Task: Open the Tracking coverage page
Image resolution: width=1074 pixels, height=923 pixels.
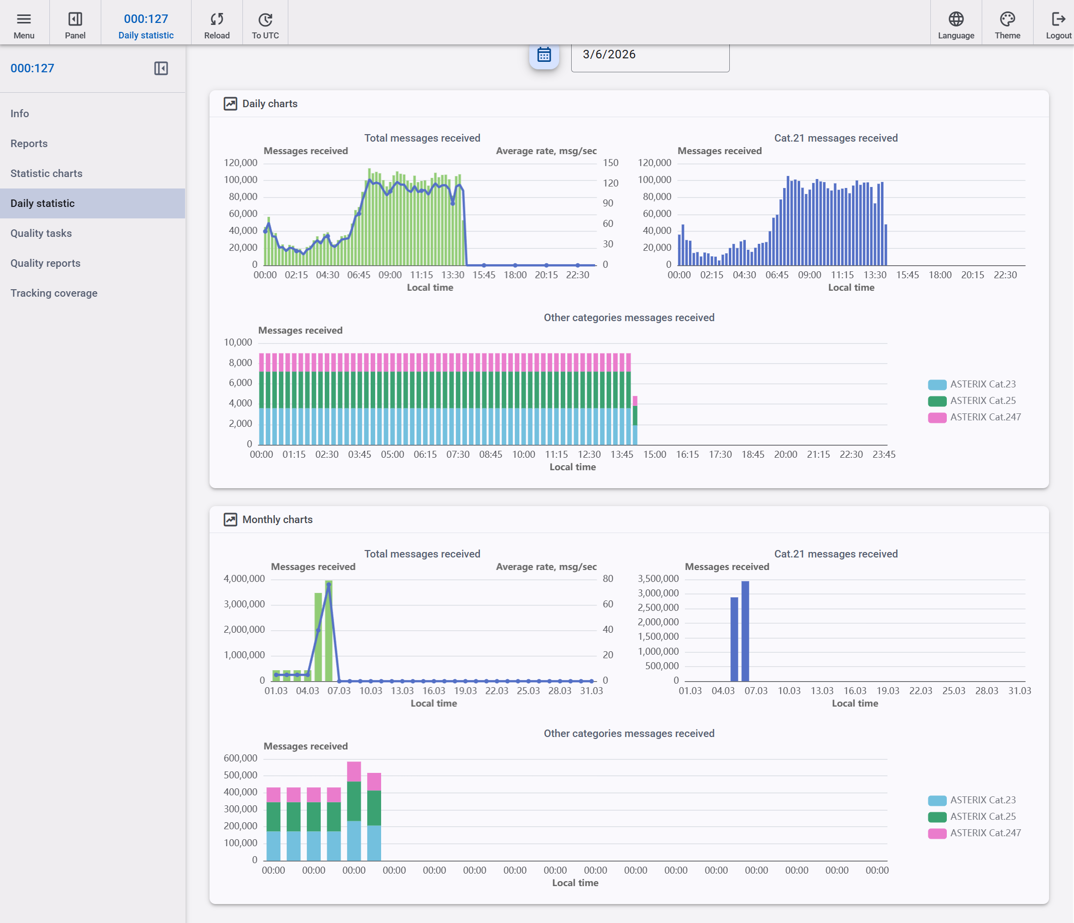Action: [x=53, y=293]
